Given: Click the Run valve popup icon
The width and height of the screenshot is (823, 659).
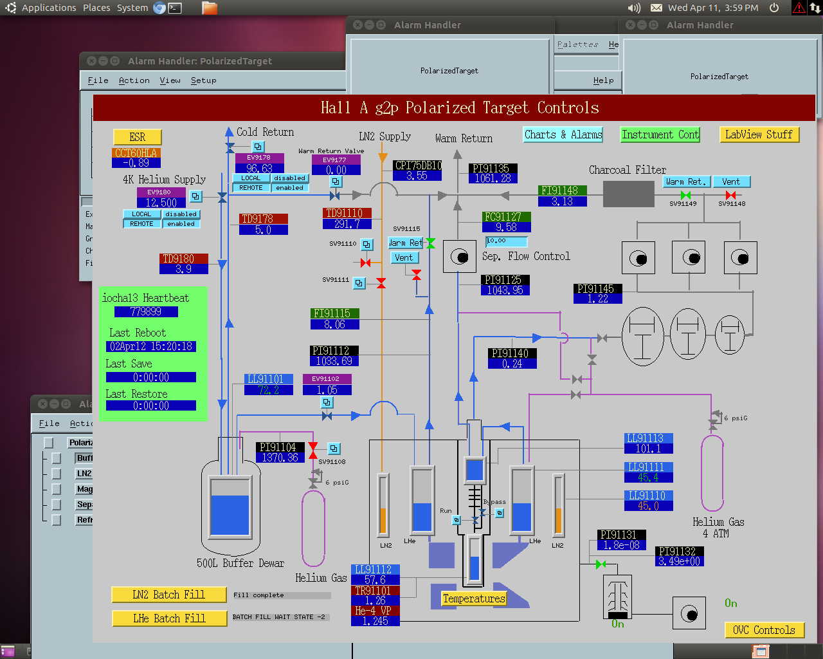Looking at the screenshot, I should coord(457,520).
